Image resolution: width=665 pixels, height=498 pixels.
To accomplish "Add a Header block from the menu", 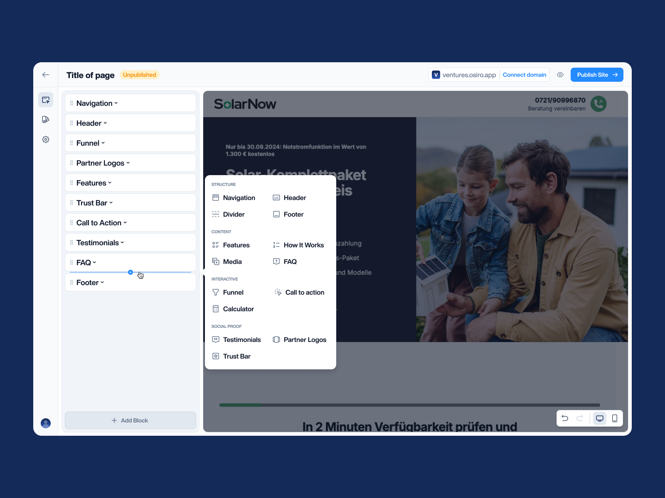I will click(x=289, y=198).
